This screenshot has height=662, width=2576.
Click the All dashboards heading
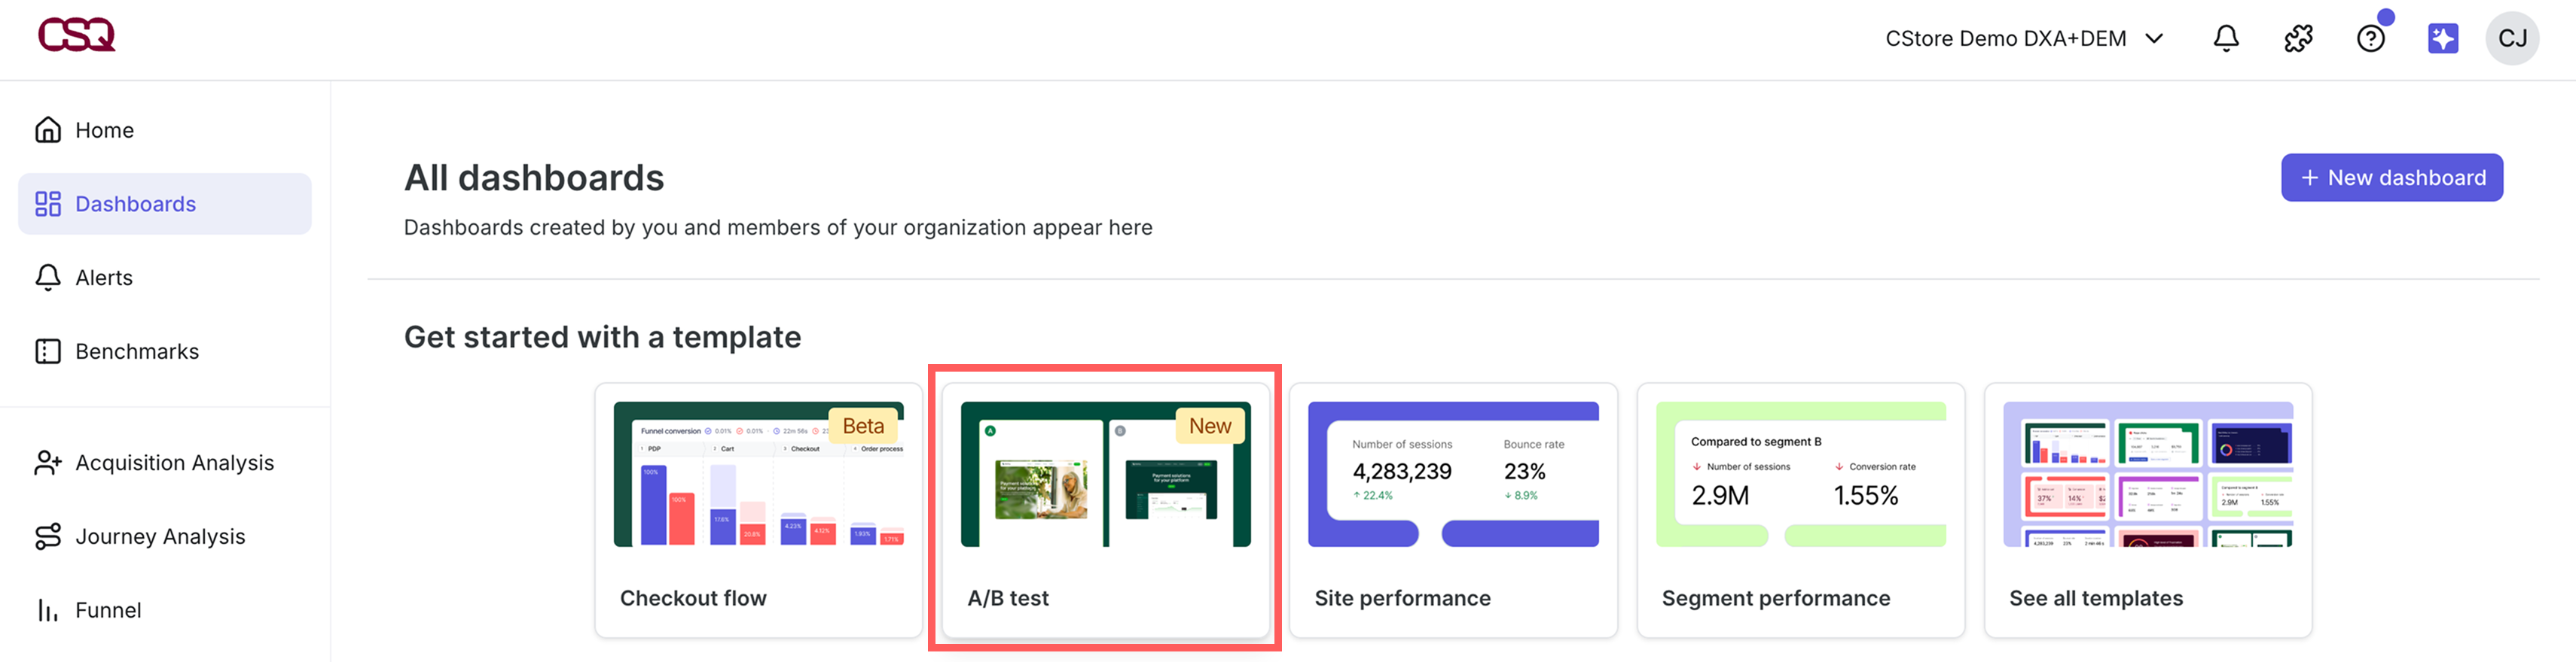point(534,178)
